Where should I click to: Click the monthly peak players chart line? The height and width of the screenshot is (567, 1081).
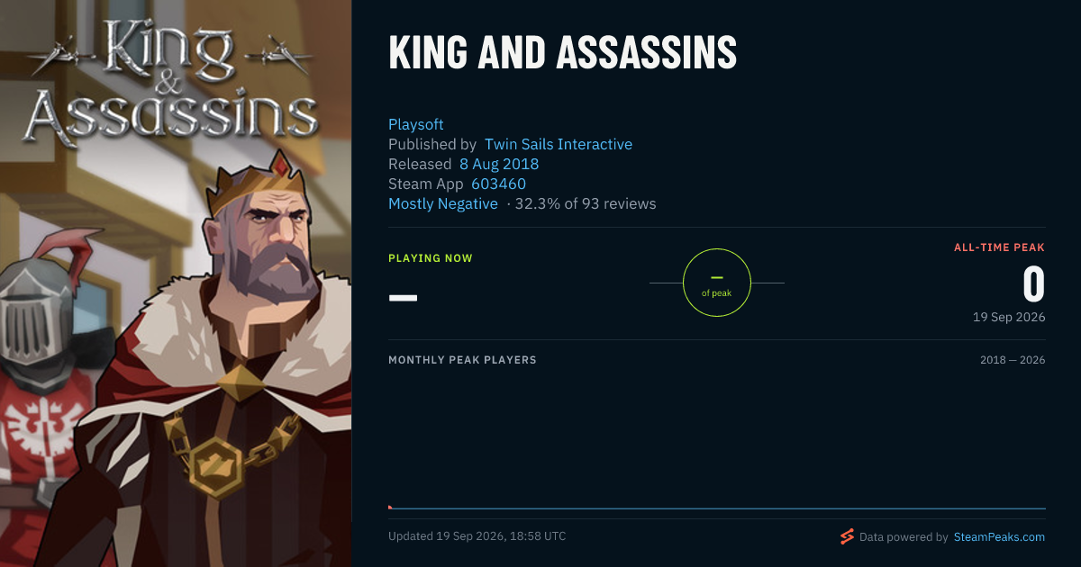717,508
